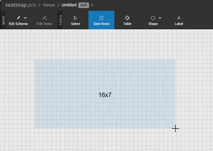Click the MODE section label
This screenshot has height=151, width=213.
click(x=4, y=20)
